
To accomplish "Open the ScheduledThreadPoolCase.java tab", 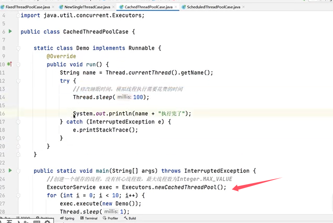I will point(213,7).
